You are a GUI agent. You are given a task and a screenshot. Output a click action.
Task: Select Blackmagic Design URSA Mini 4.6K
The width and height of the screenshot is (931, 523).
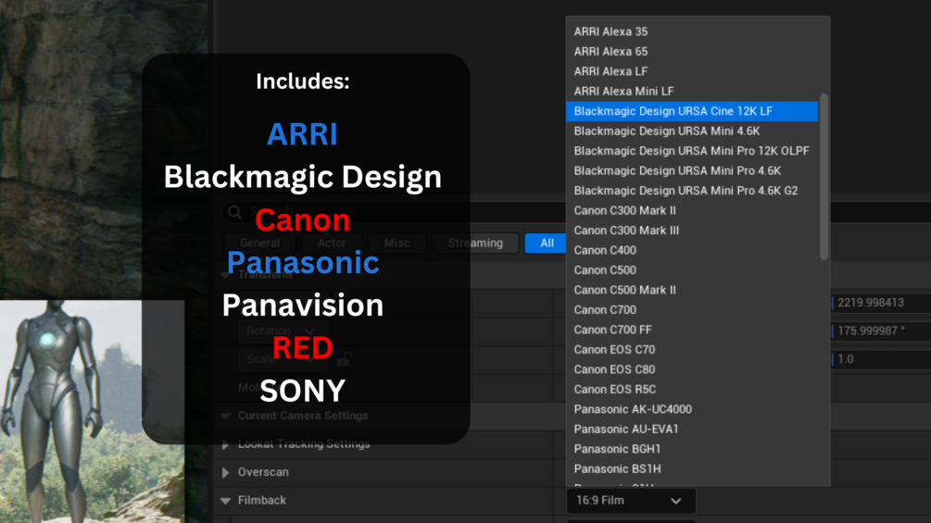point(692,131)
